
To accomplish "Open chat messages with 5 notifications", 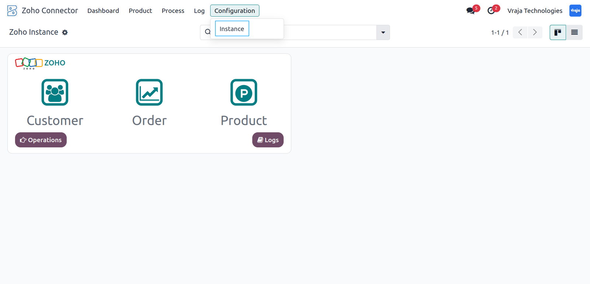I will pyautogui.click(x=471, y=11).
